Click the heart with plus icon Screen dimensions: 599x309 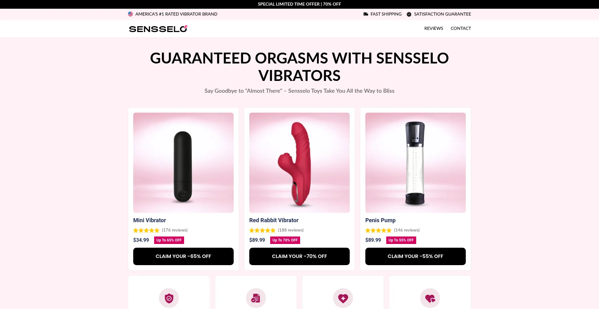coord(343,298)
